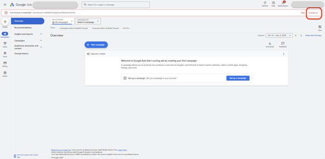Viewport: 325px width, 159px height.
Task: Click the Refresh icon
Action: coord(265,3)
